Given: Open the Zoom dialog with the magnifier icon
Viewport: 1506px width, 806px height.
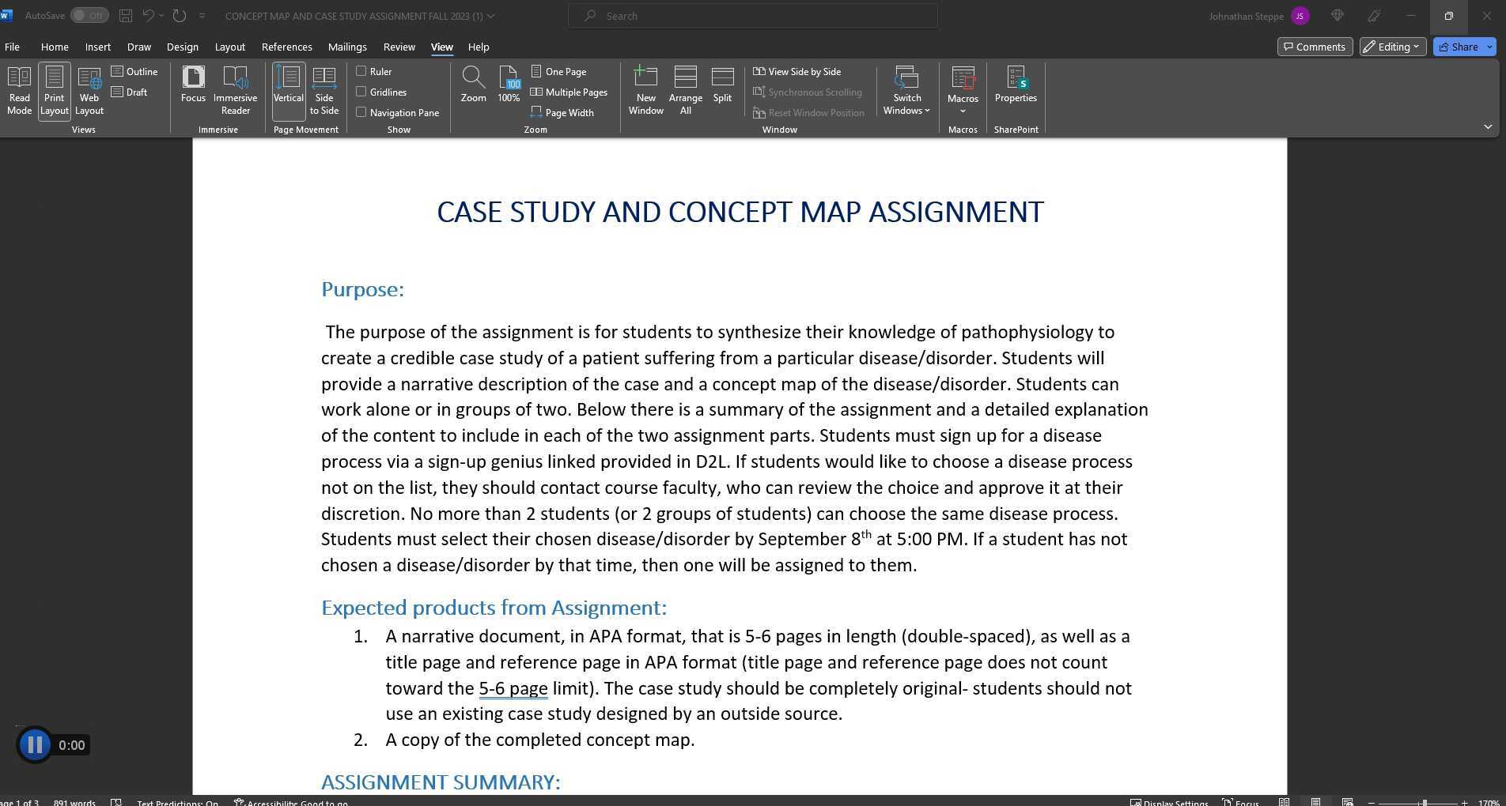Looking at the screenshot, I should pos(473,87).
